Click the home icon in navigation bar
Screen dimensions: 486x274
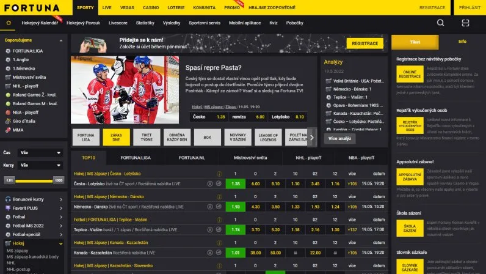[8, 23]
